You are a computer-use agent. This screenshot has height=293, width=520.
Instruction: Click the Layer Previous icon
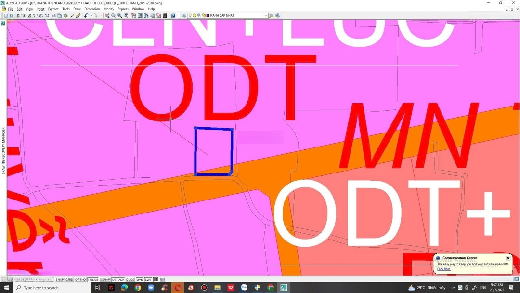[271, 16]
